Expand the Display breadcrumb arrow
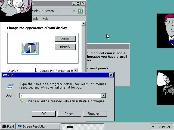Image resolution: width=174 pixels, height=130 pixels. click(x=42, y=11)
